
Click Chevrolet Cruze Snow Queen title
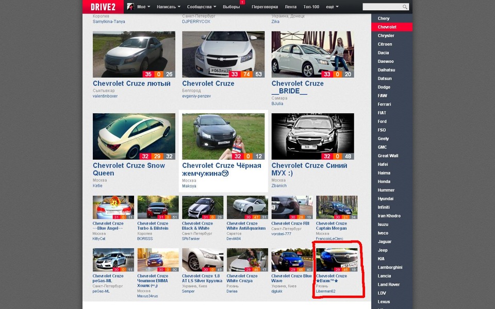(x=129, y=169)
